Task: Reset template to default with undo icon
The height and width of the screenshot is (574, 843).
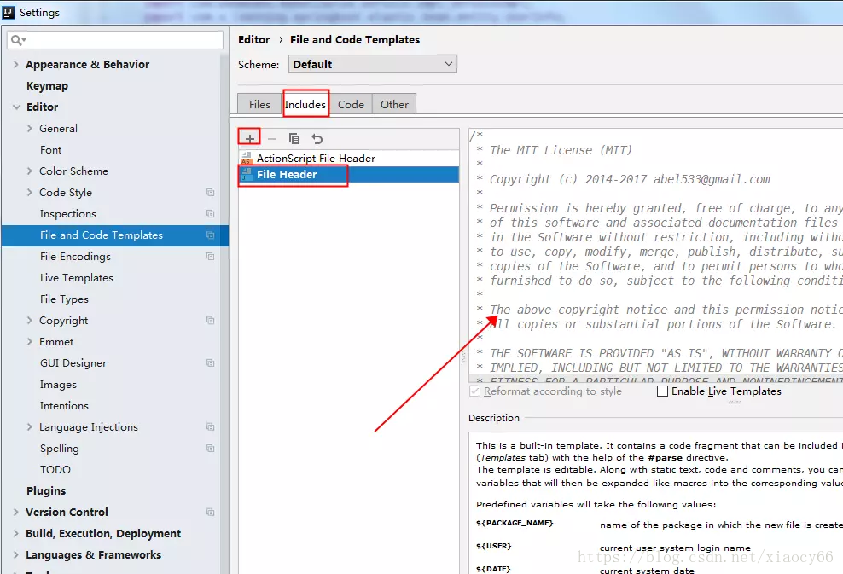Action: pos(317,139)
